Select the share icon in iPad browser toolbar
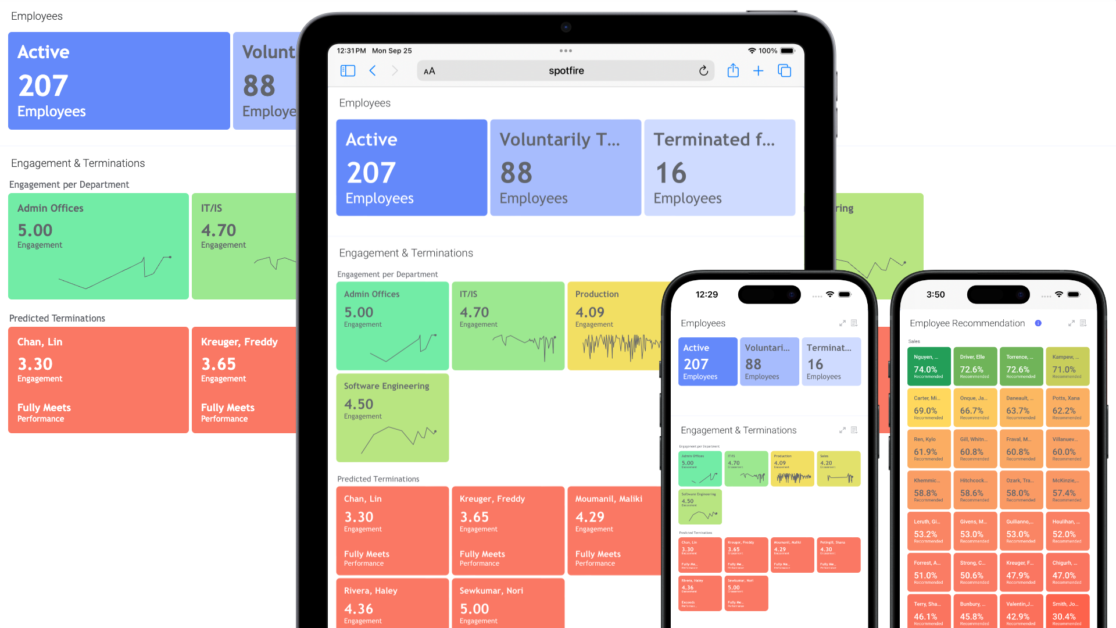 pos(732,70)
